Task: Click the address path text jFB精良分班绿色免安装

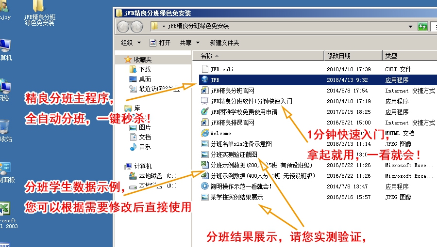Action: (198, 26)
